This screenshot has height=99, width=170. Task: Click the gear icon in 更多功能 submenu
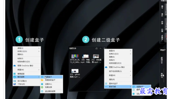tap(133, 94)
